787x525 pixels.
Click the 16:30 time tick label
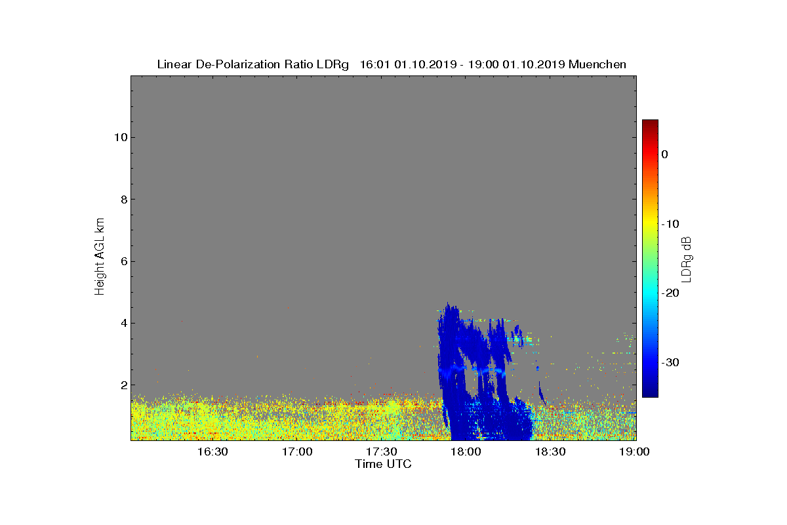click(212, 451)
